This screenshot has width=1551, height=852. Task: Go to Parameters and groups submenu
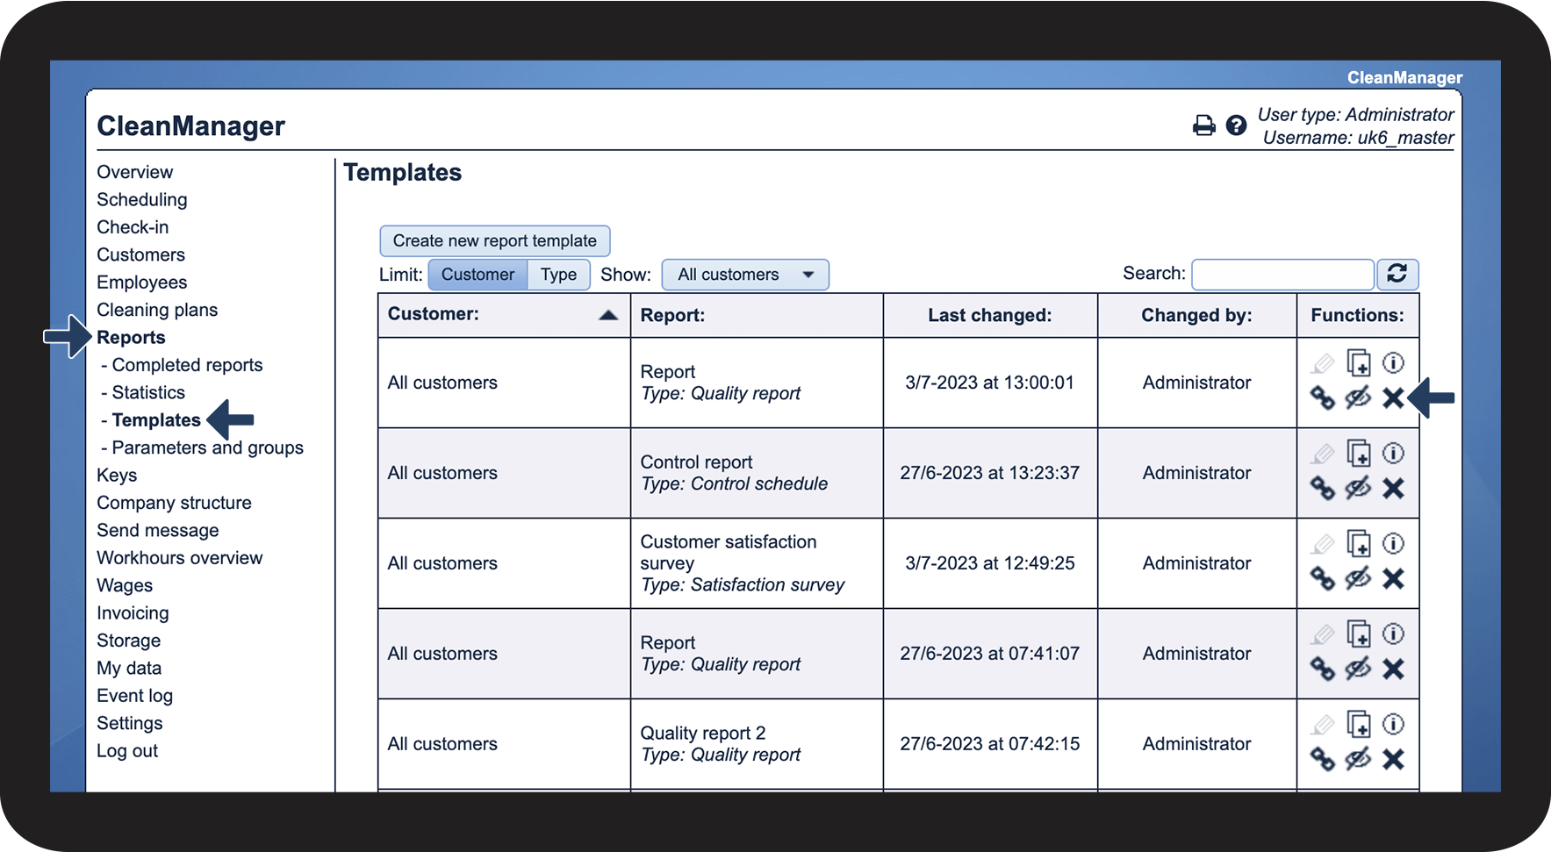point(207,447)
